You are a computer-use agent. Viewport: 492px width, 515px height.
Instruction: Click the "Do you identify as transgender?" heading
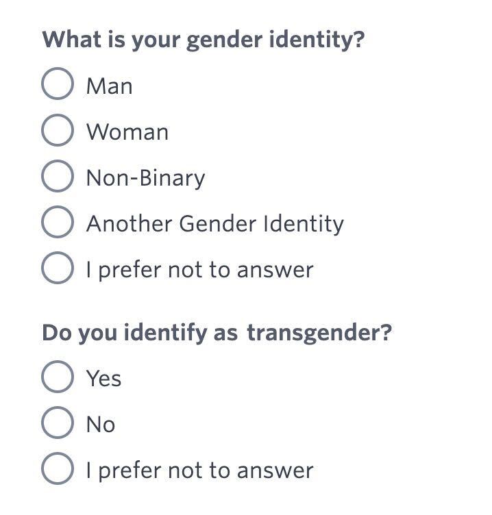(217, 333)
